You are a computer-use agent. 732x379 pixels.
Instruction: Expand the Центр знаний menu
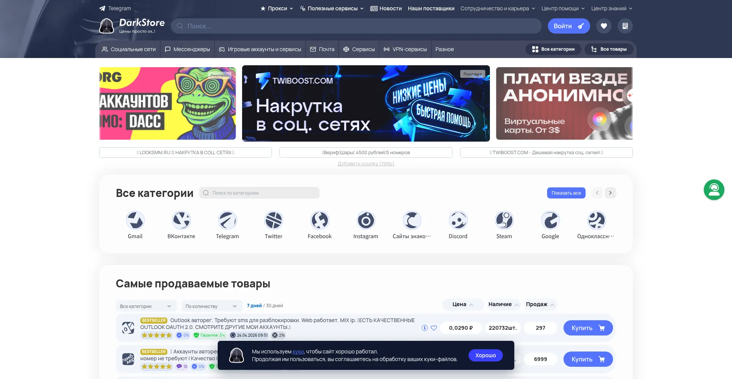(612, 8)
